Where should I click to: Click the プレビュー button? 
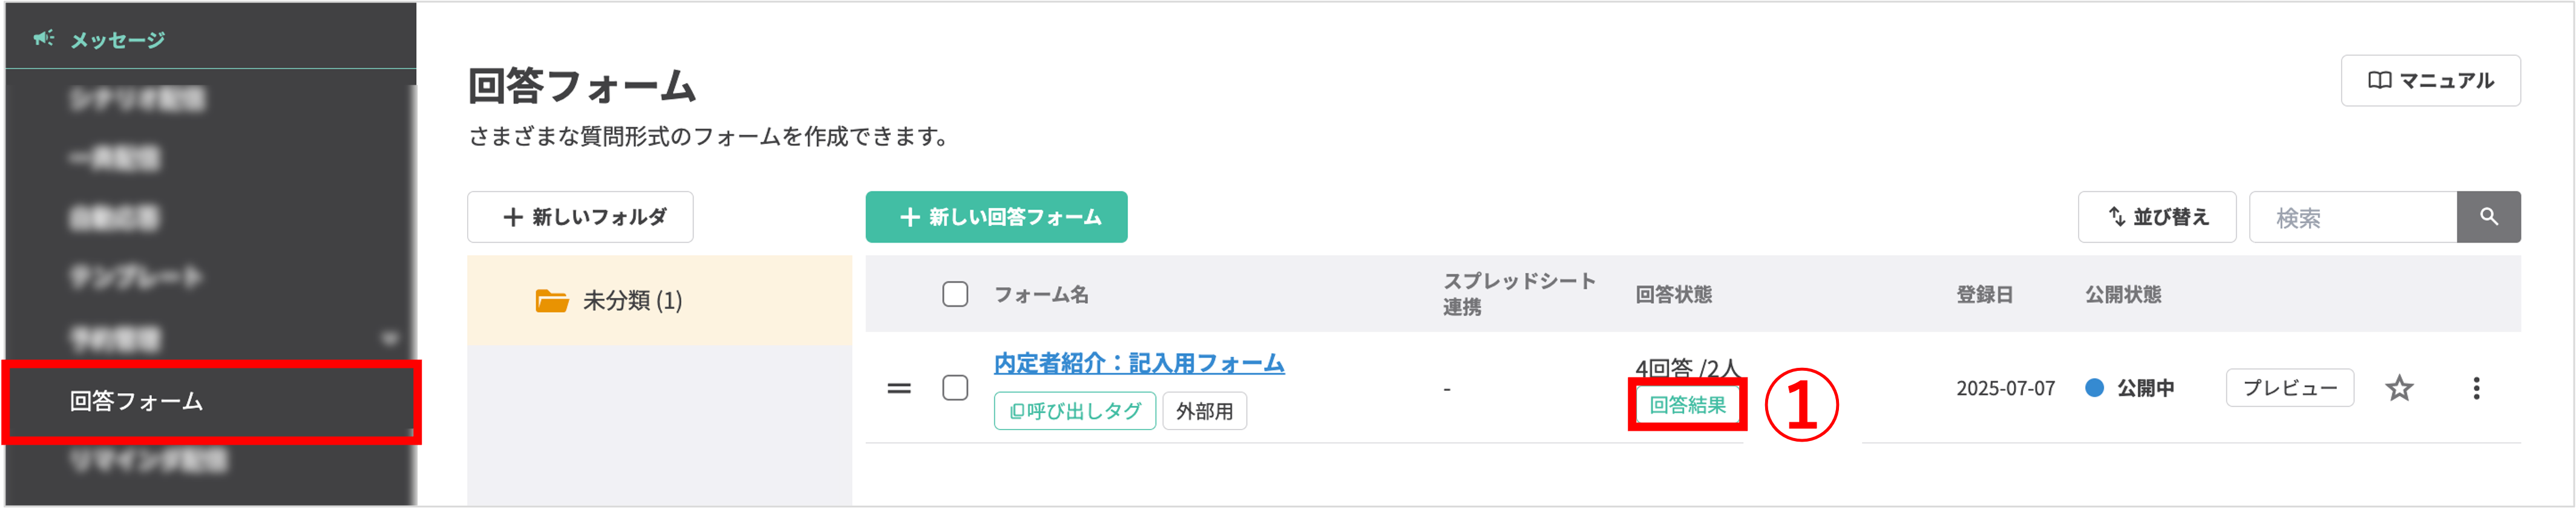(x=2289, y=388)
